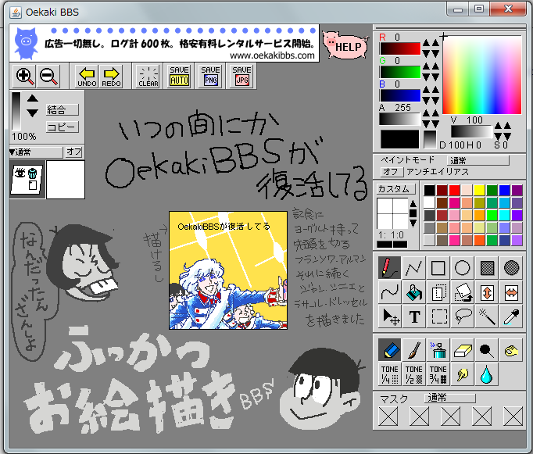The width and height of the screenshot is (533, 454).
Task: Select the lasso selection tool
Action: point(463,316)
